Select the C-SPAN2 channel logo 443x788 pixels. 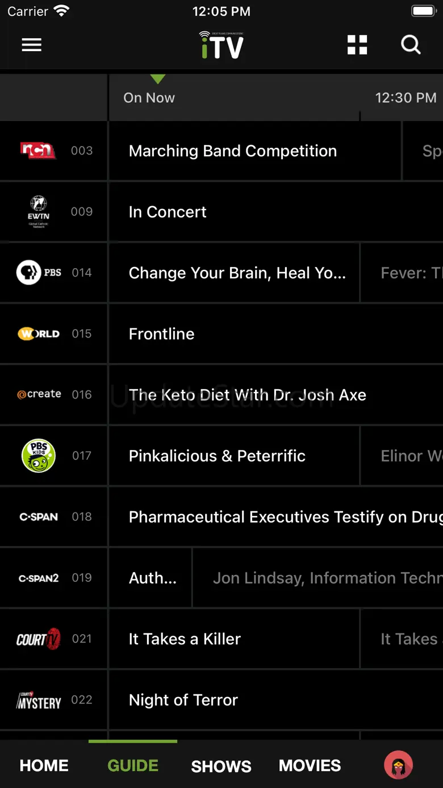(x=38, y=578)
